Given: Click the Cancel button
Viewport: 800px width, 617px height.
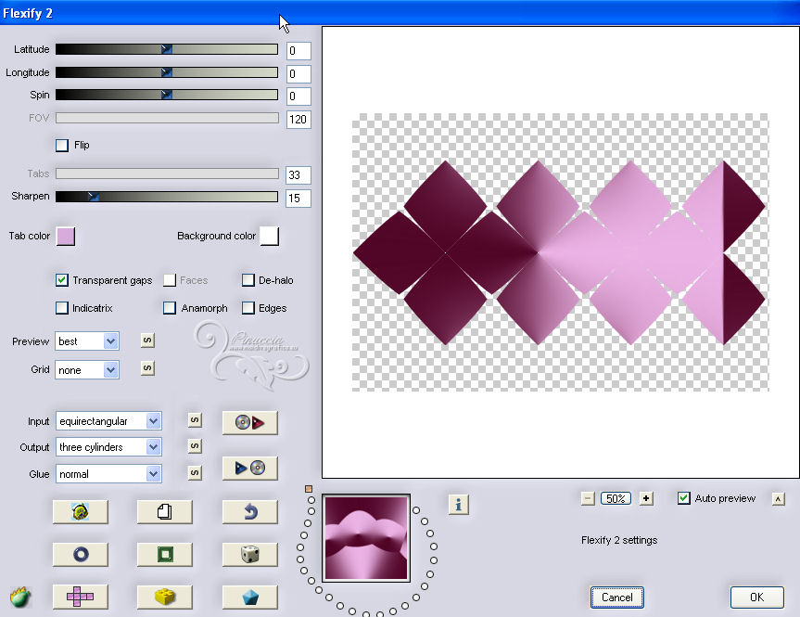Looking at the screenshot, I should pyautogui.click(x=616, y=598).
